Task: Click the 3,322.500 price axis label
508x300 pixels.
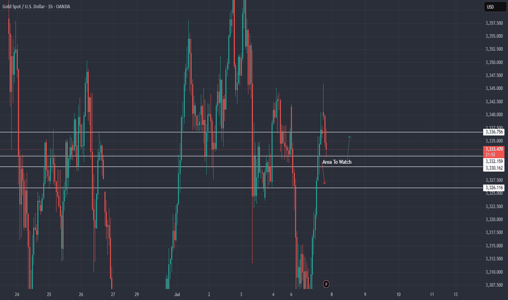Action: [494, 206]
